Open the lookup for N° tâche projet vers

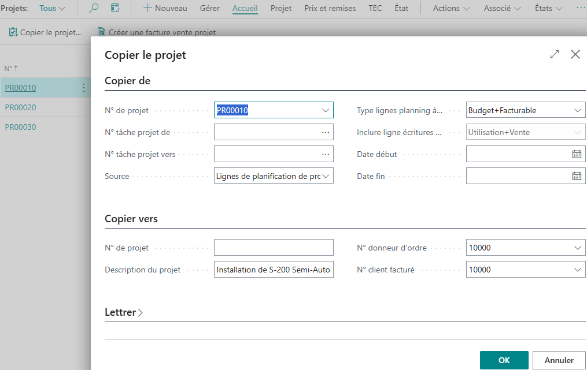[326, 154]
